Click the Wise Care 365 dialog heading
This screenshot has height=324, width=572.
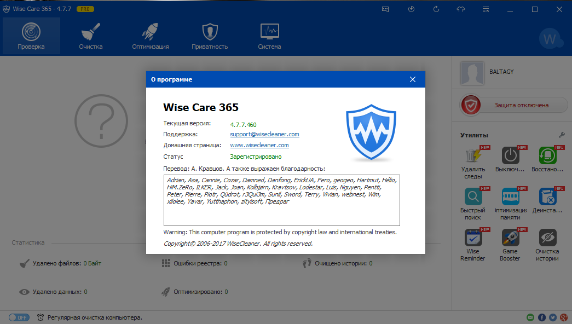coord(201,107)
